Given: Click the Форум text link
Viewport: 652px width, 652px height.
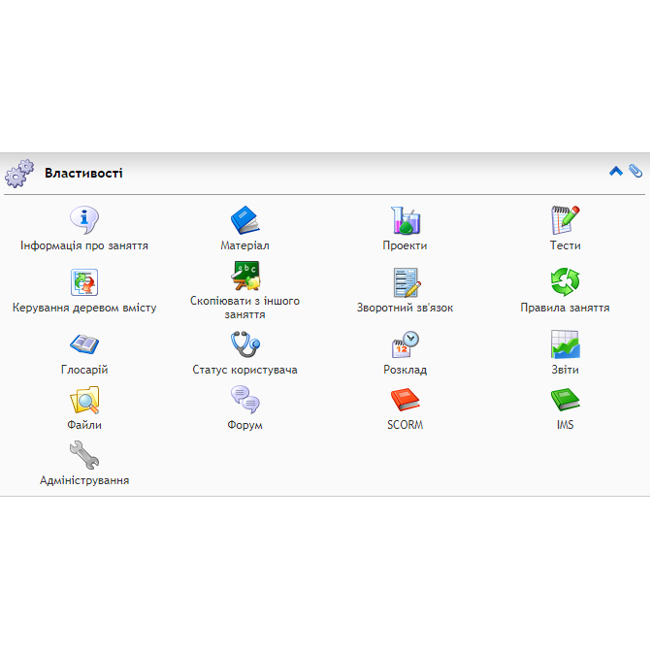Looking at the screenshot, I should 244,425.
